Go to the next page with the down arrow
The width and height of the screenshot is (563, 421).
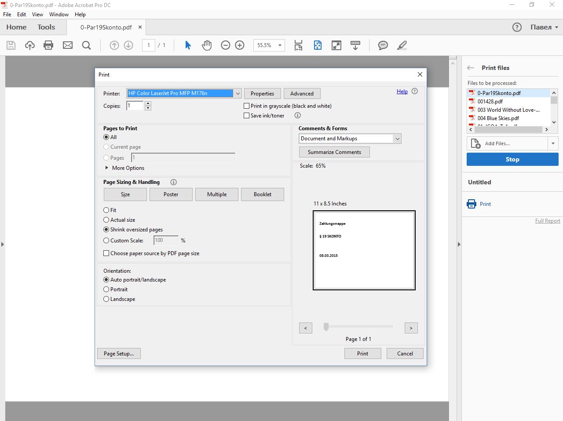click(128, 45)
